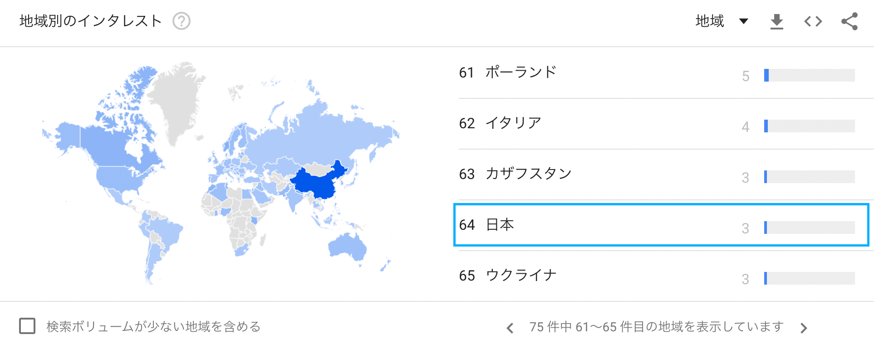Viewport: 874px width, 349px height.
Task: Go to the previous page of regions
Action: (x=510, y=328)
